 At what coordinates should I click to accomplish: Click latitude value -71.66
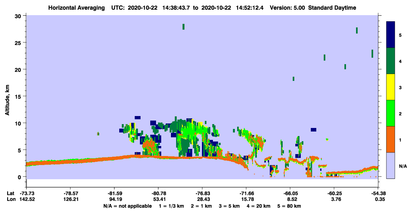coord(246,193)
